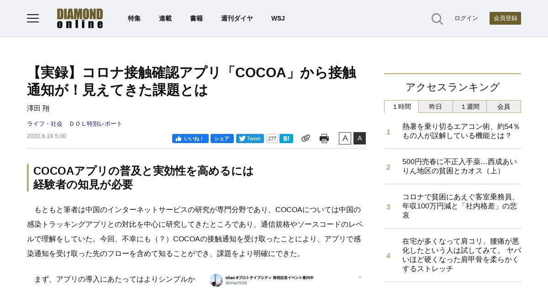Open the 週刊ダイヤ menu
The width and height of the screenshot is (548, 288).
(x=237, y=18)
